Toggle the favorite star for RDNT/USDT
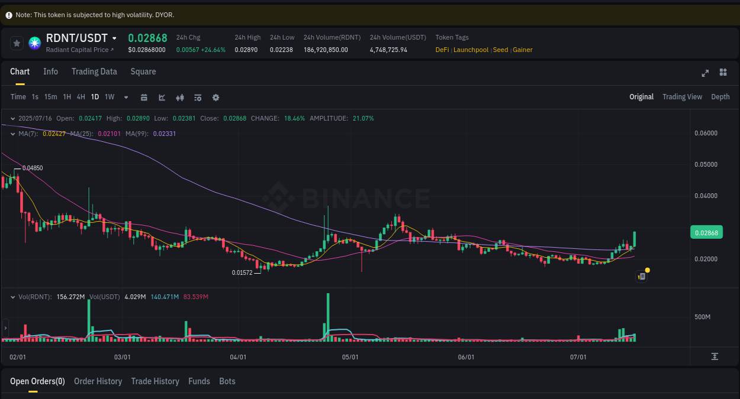This screenshot has height=399, width=740. 17,43
